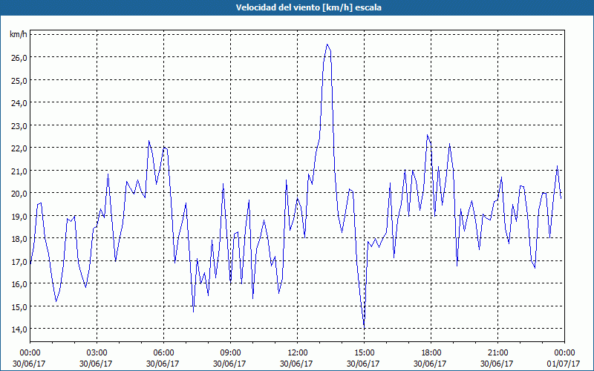Click the '15,0' y-axis label
The image size is (594, 371).
pos(19,306)
